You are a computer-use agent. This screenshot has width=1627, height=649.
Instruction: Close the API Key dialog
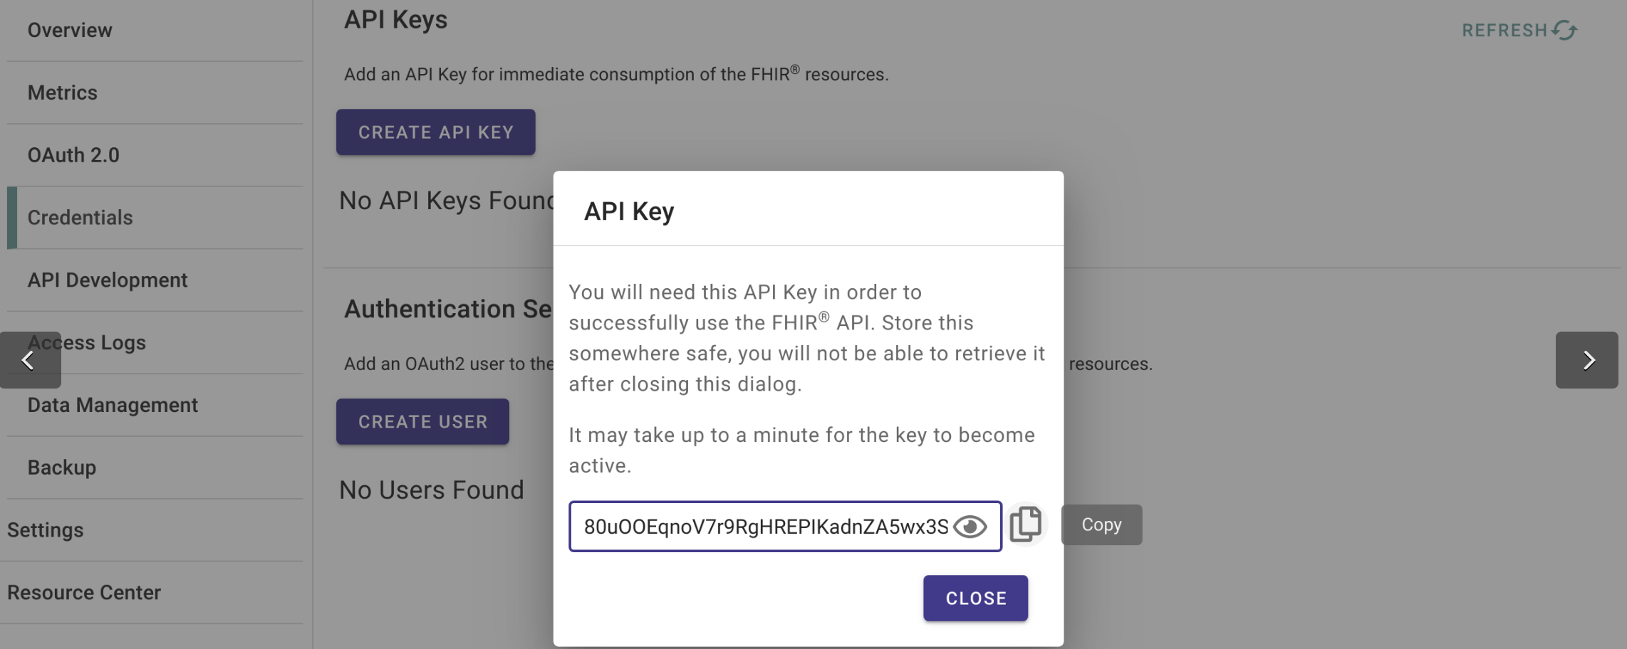pos(975,598)
